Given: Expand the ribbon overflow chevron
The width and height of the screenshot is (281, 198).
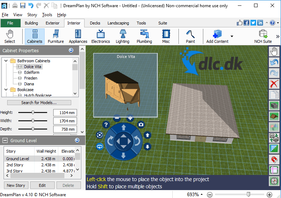Looking at the screenshot, I should click(x=278, y=37).
